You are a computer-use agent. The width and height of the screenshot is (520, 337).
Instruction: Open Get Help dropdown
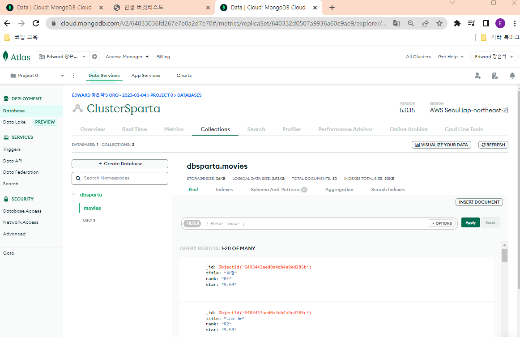(451, 57)
